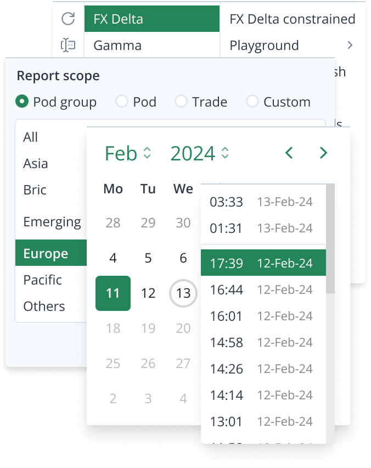Choose the Trade scope radio button

(181, 102)
